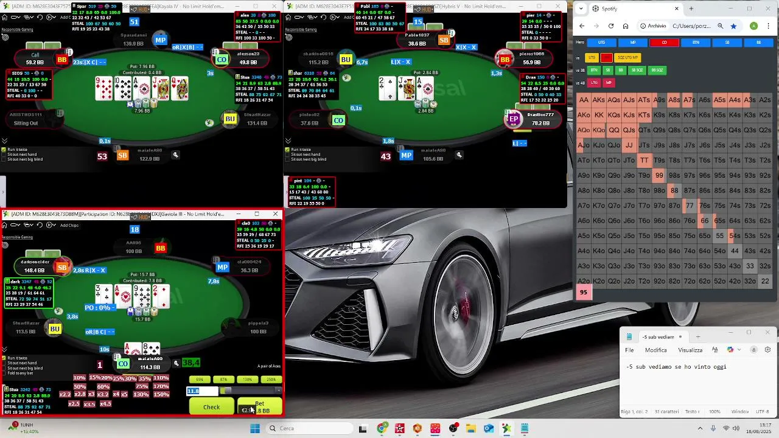Select Hero position BTN in range chart
This screenshot has width=779, height=438.
[x=696, y=43]
